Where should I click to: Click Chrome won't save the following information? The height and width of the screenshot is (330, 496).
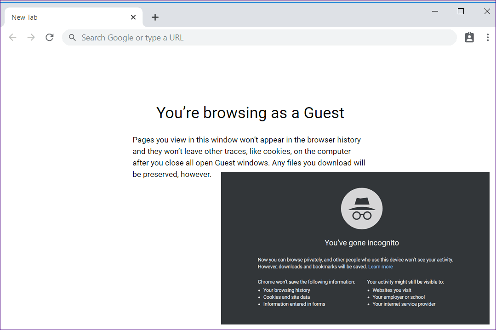(307, 282)
